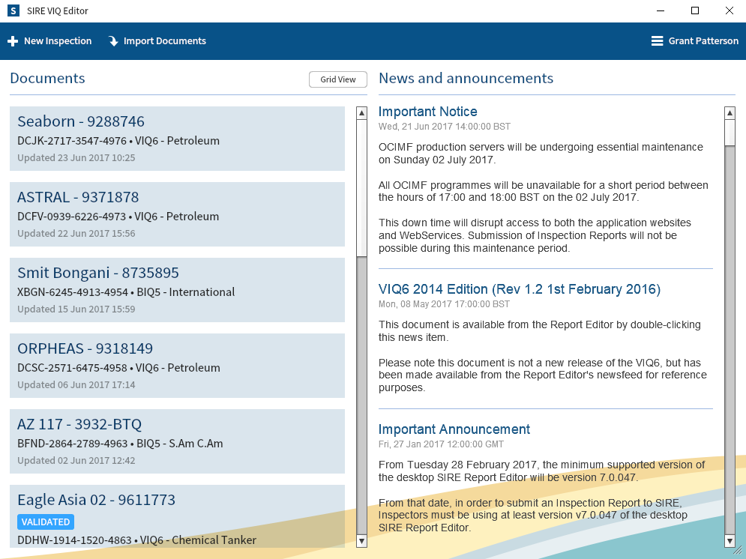Viewport: 746px width, 559px height.
Task: Click the text Updated 06 Jun 2017 17:14
Action: click(76, 384)
